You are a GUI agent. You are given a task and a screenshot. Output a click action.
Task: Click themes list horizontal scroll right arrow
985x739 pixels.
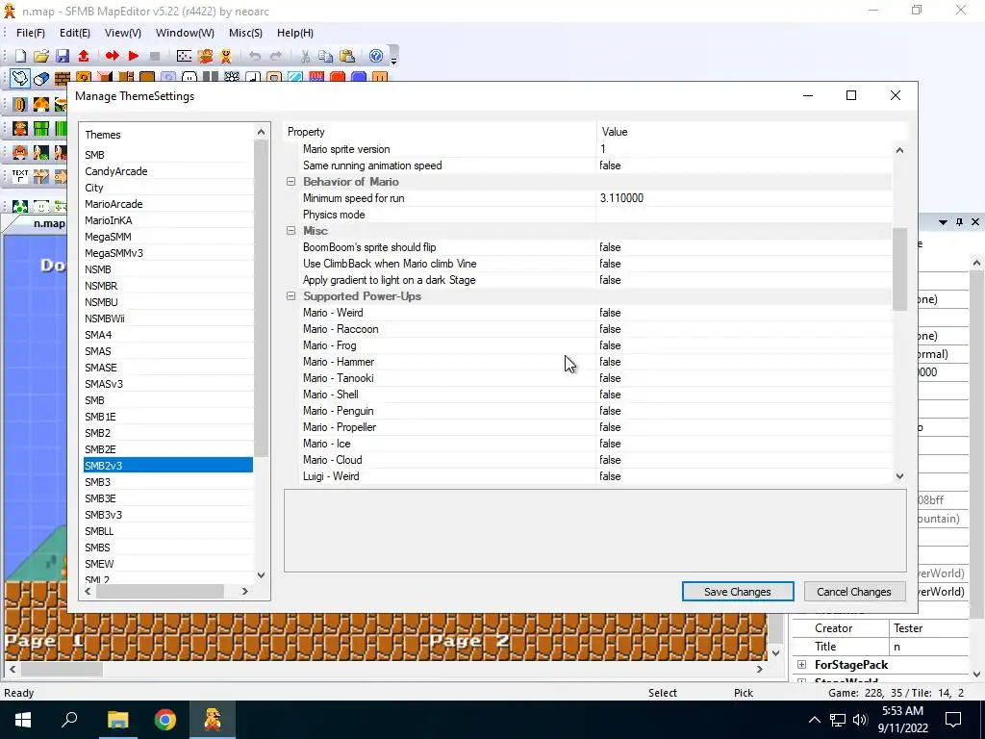pyautogui.click(x=245, y=592)
